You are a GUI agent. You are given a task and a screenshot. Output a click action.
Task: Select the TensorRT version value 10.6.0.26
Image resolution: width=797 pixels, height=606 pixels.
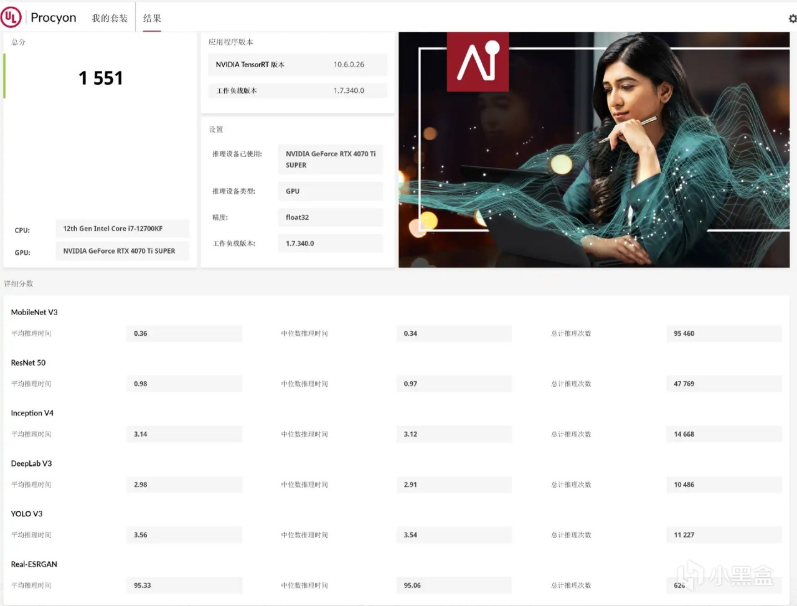pos(349,64)
